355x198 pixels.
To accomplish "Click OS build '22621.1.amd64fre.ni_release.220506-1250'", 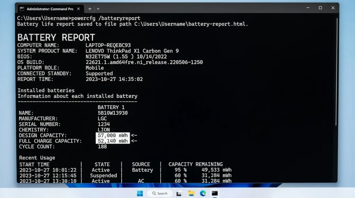I will 144,62.
